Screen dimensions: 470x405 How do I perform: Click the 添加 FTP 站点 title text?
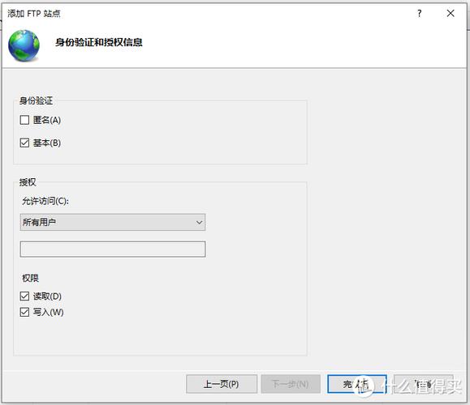click(34, 14)
